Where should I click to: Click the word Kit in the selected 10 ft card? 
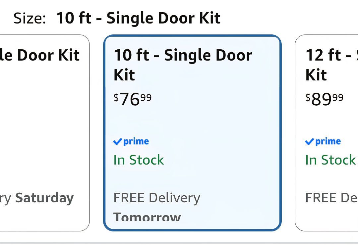coord(124,75)
